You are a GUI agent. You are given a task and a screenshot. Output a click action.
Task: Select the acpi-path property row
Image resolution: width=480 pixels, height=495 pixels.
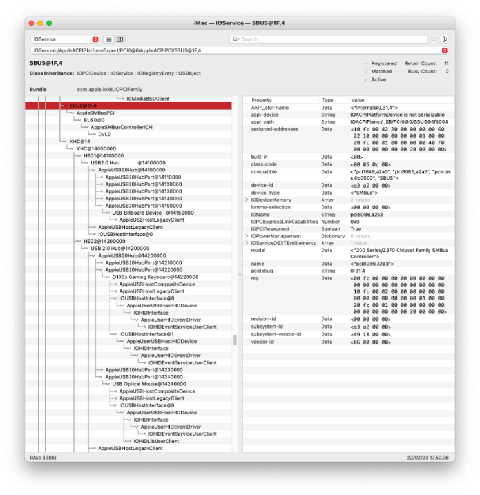coord(349,122)
